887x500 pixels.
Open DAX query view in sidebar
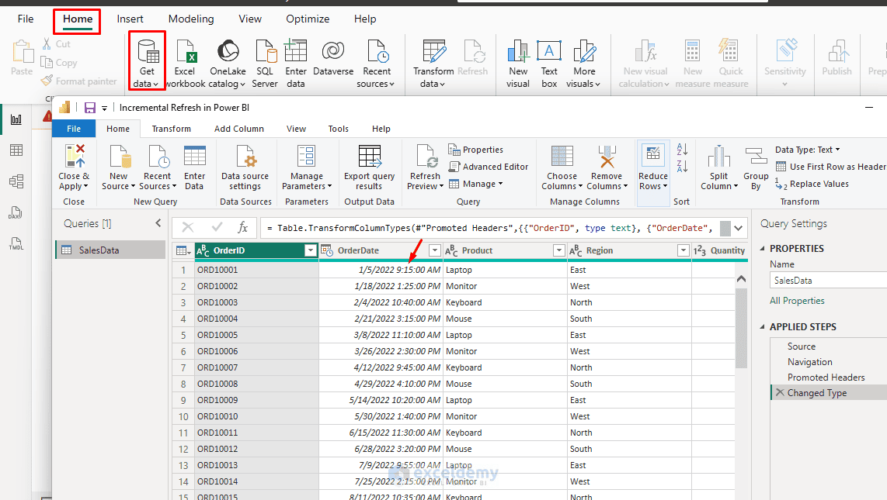16,212
